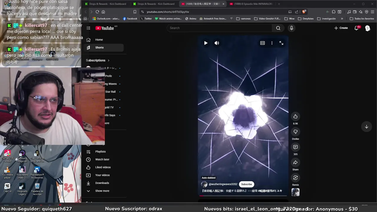Open the 305 comments panel
The width and height of the screenshot is (377, 212).
click(295, 147)
